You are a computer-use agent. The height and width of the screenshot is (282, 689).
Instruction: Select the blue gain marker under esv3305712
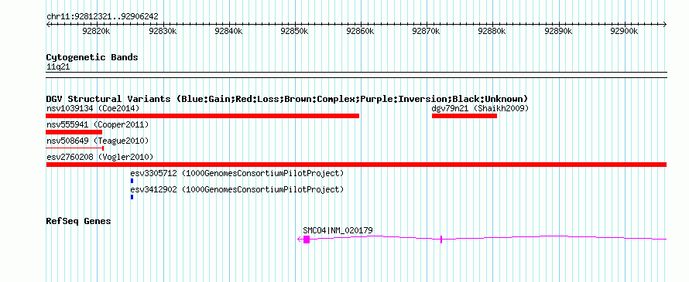[x=132, y=181]
